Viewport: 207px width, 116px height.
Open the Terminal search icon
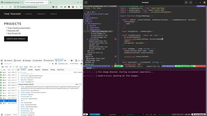186,2
